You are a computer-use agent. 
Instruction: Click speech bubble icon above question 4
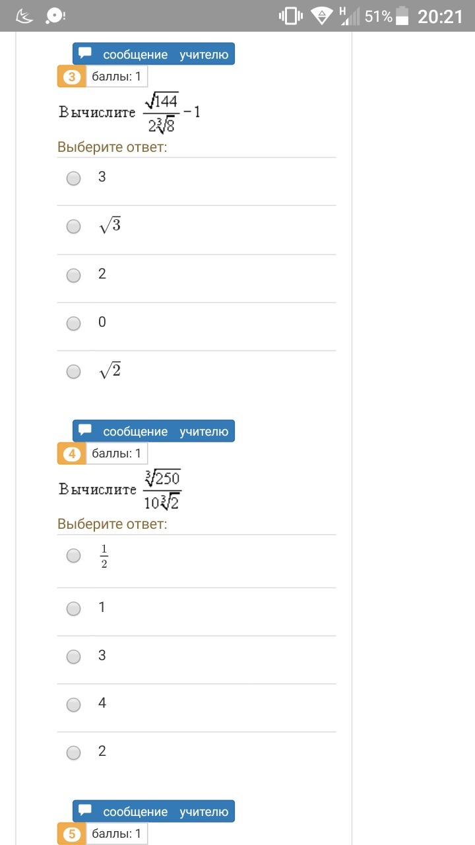click(85, 430)
